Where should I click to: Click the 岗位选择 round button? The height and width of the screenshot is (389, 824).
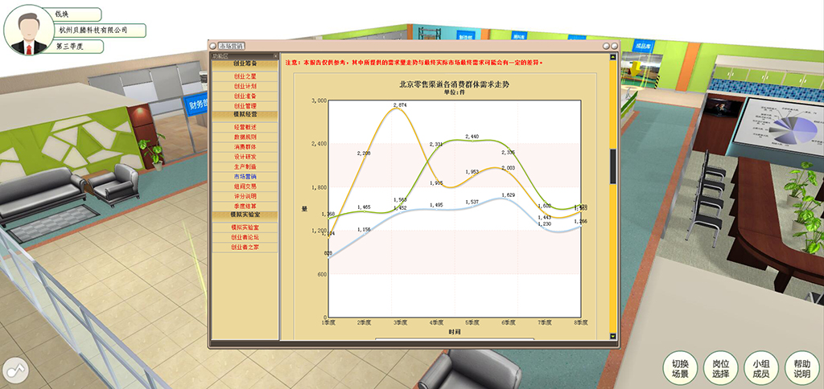pyautogui.click(x=720, y=369)
